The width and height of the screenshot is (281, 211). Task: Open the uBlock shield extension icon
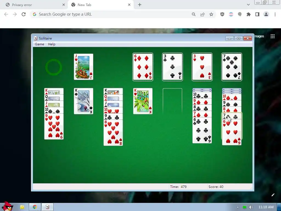pyautogui.click(x=222, y=14)
